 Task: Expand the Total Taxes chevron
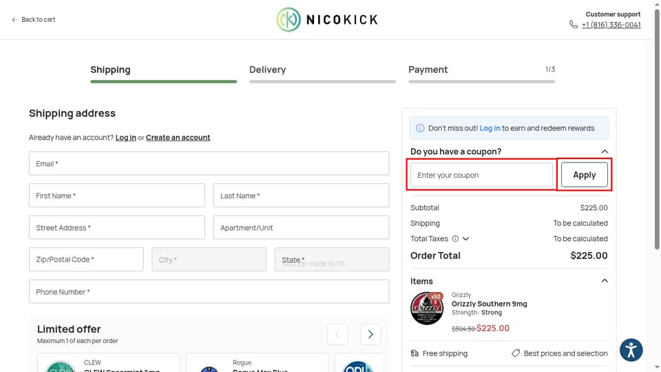(466, 239)
